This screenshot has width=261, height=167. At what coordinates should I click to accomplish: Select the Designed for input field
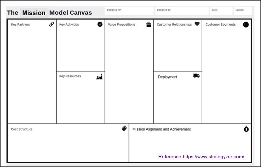click(x=129, y=10)
